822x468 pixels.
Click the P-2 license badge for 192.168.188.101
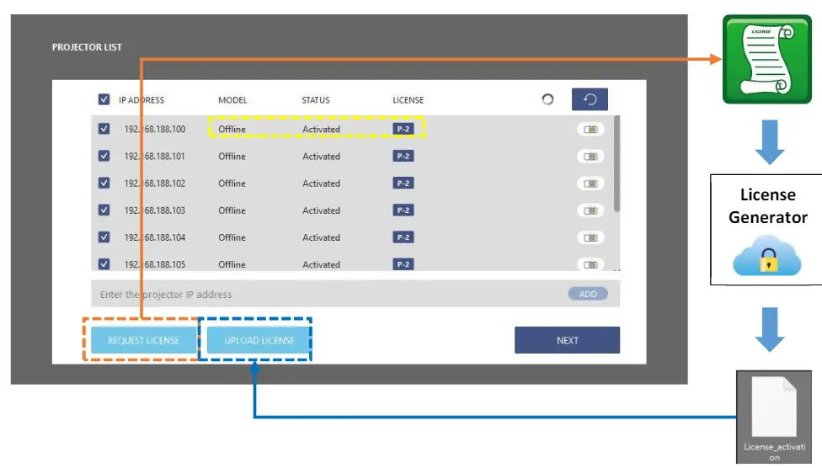pos(403,157)
